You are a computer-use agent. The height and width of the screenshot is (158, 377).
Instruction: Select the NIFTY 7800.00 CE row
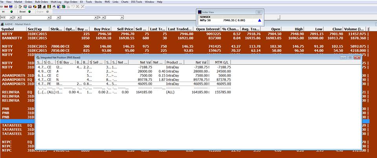point(184,46)
